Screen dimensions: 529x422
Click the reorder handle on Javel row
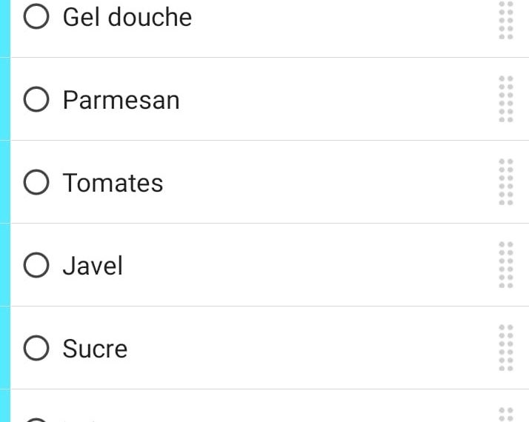[x=506, y=265]
